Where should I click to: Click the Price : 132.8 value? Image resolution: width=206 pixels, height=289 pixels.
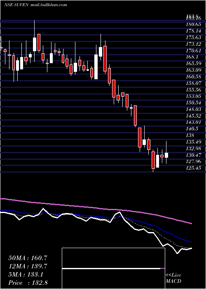point(28,283)
